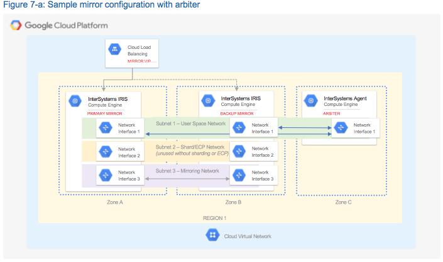Click the Compute Engine icon for PRIMARY MIRROR
Viewport: 443px width, 262px height.
[75, 101]
